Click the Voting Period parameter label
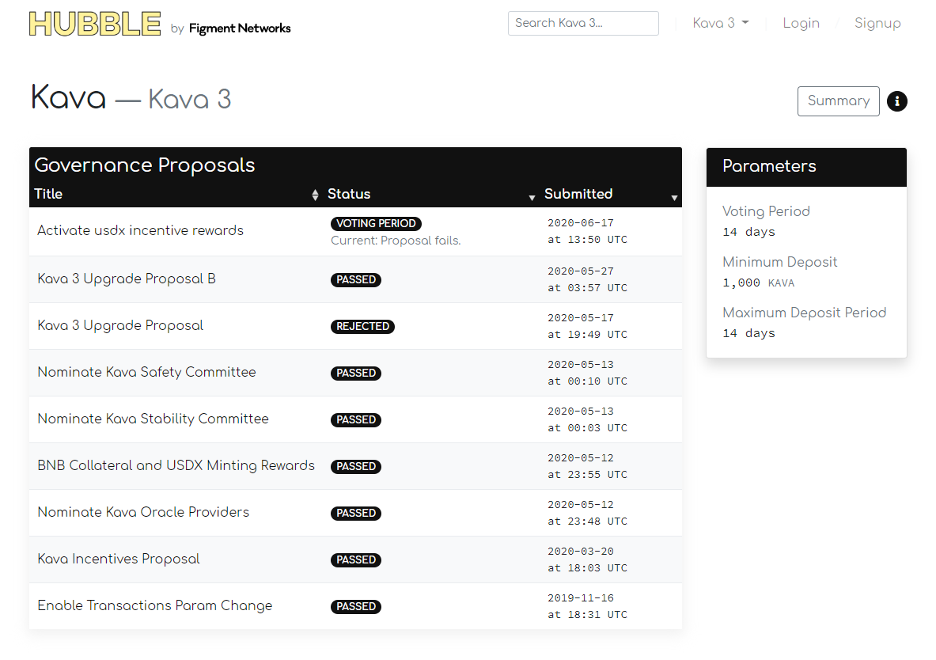The width and height of the screenshot is (936, 660). pyautogui.click(x=766, y=211)
